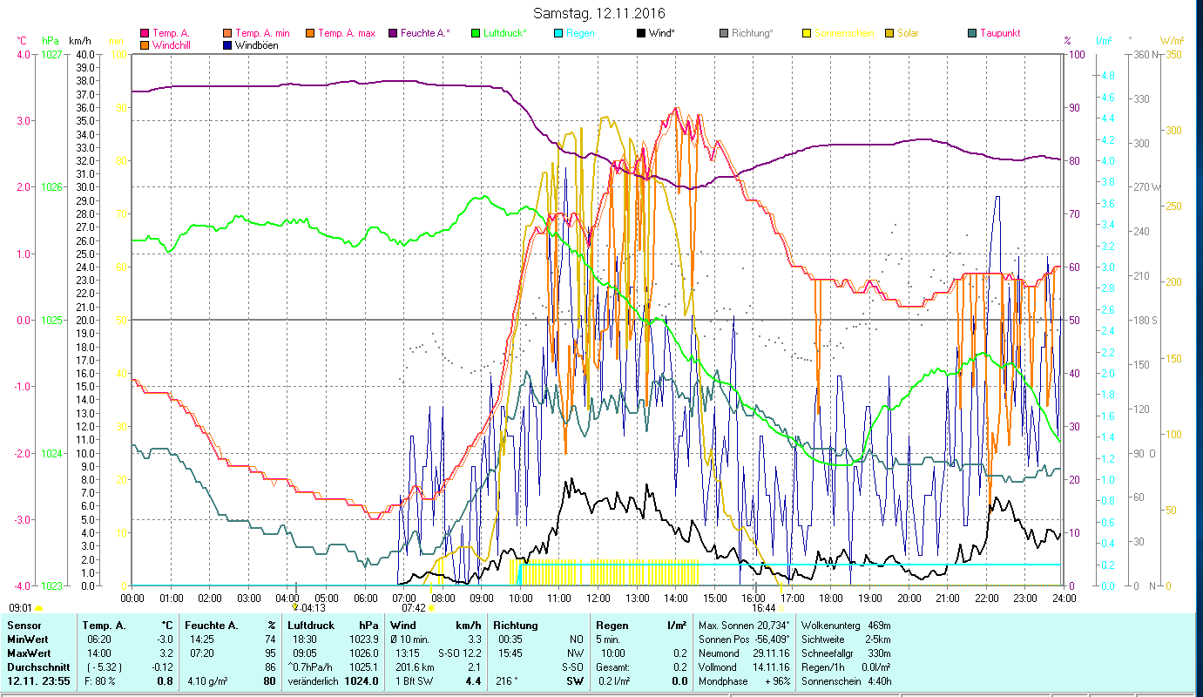This screenshot has width=1203, height=697.
Task: Click the Schneefallgr 330m entry
Action: click(x=845, y=653)
